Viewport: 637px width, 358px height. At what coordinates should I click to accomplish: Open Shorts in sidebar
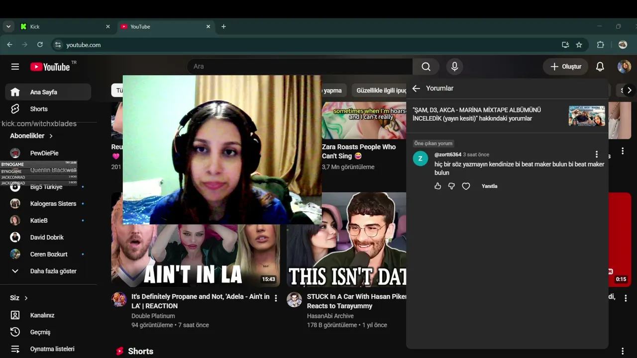48,109
